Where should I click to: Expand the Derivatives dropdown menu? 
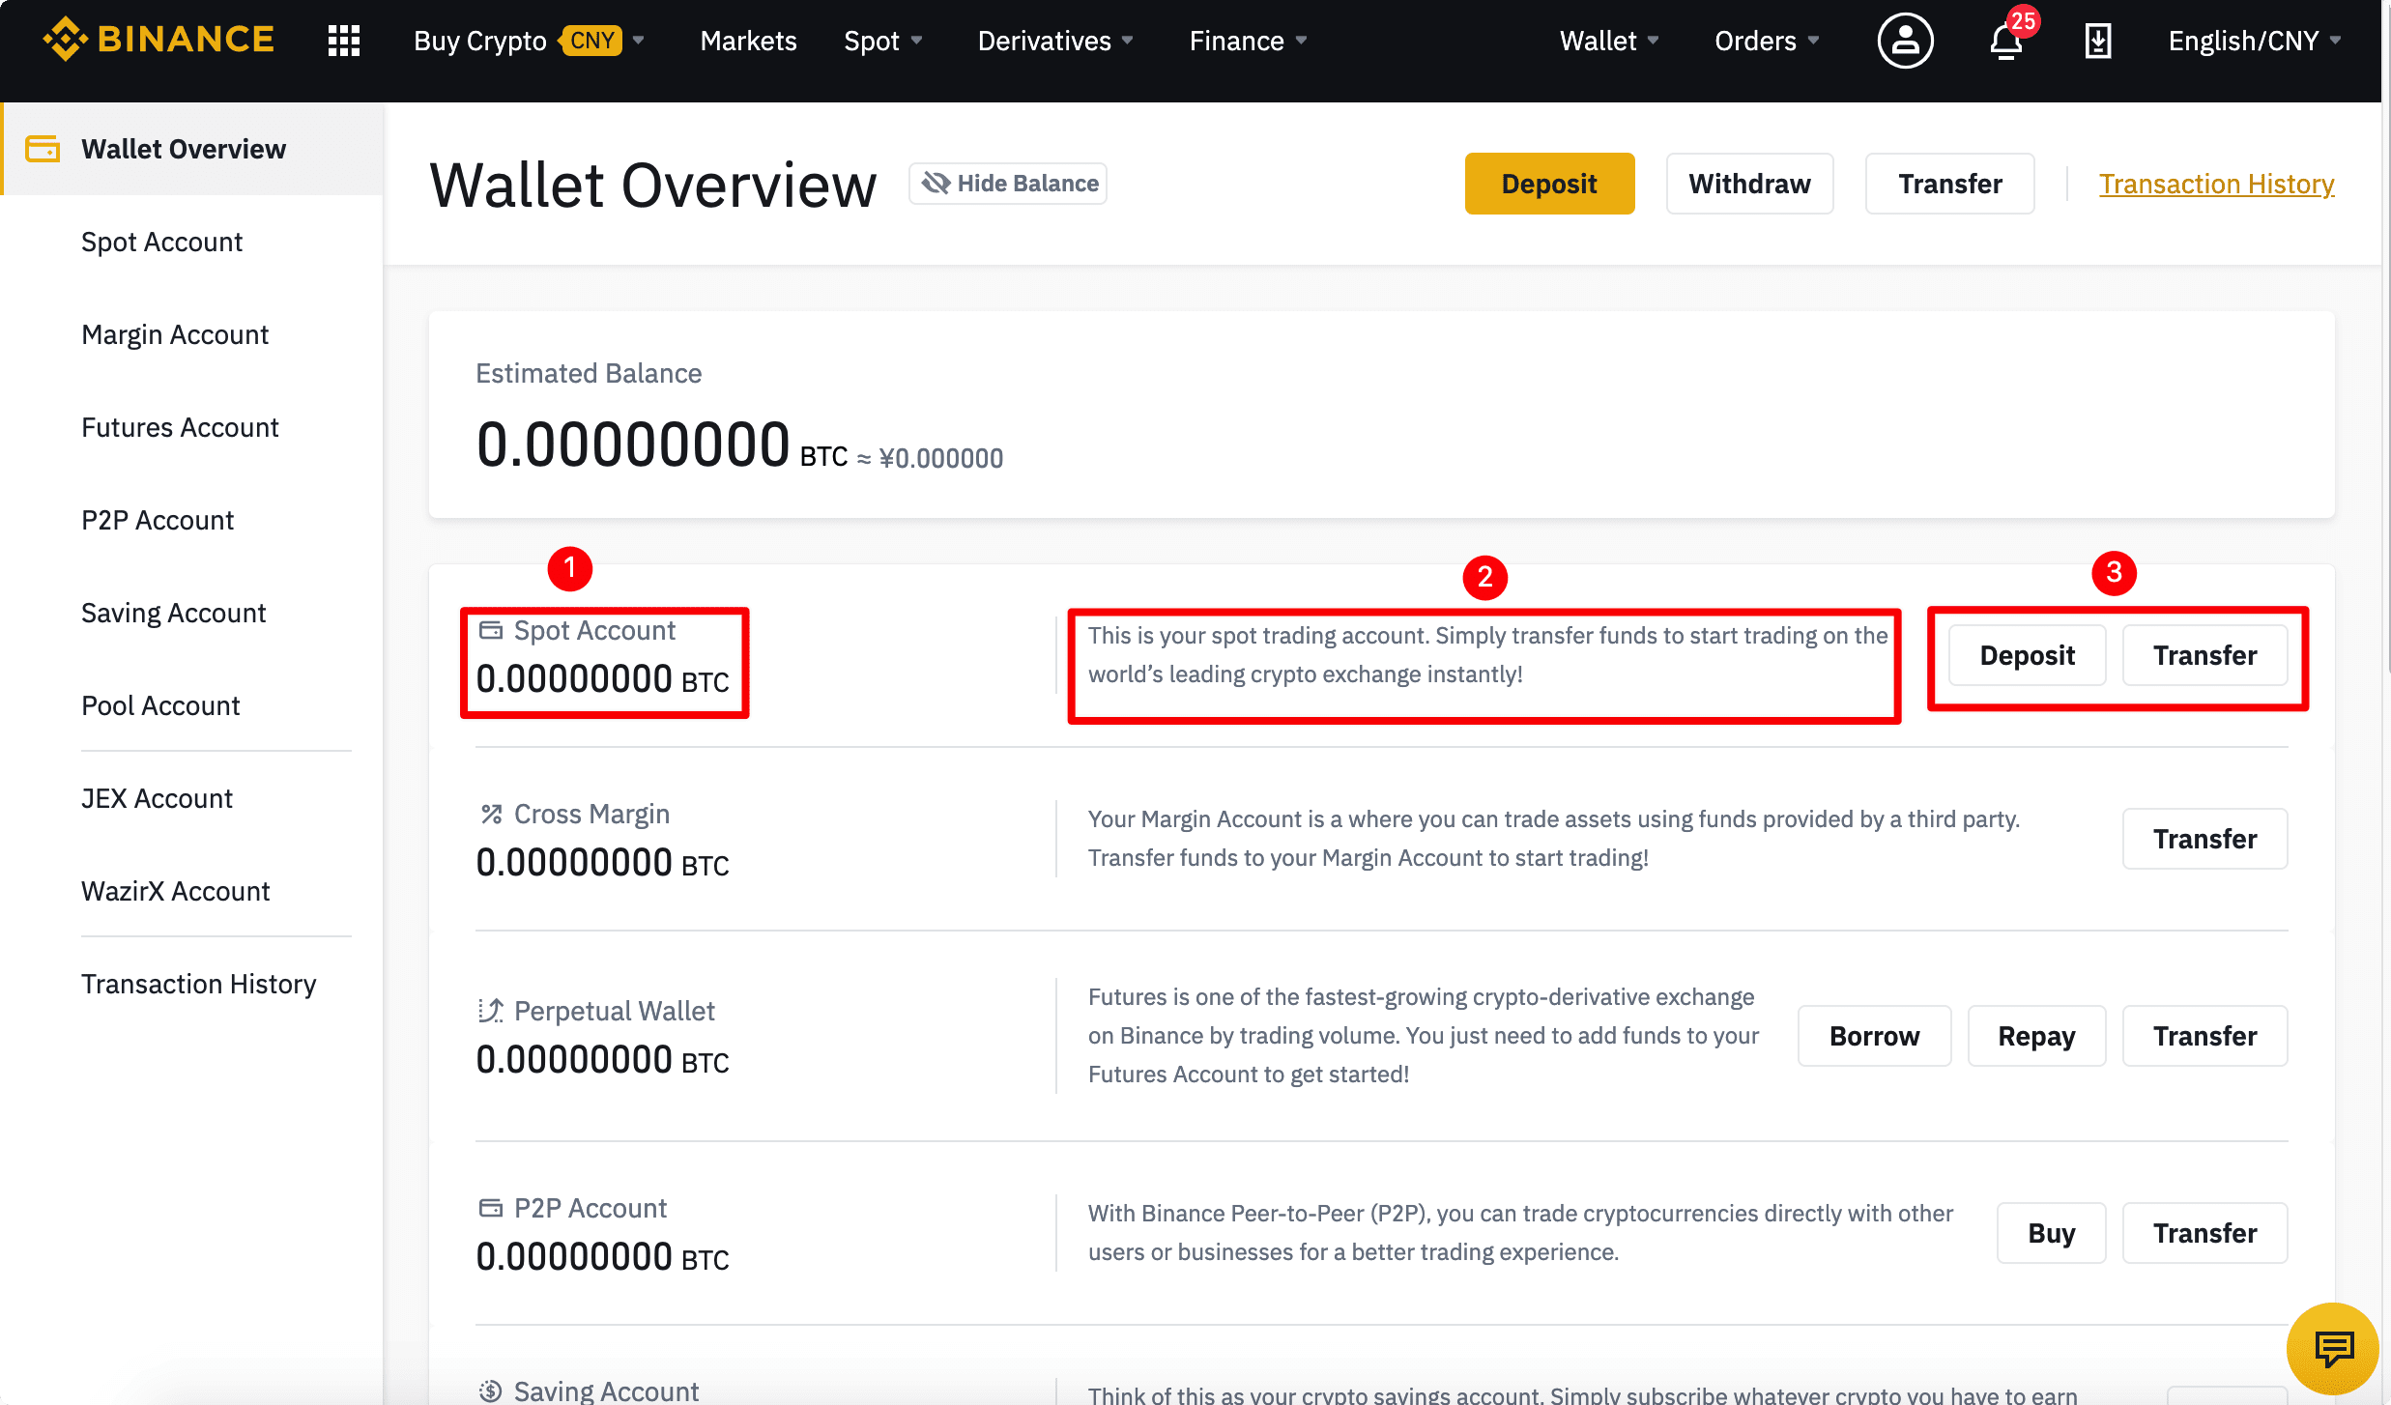tap(1055, 41)
